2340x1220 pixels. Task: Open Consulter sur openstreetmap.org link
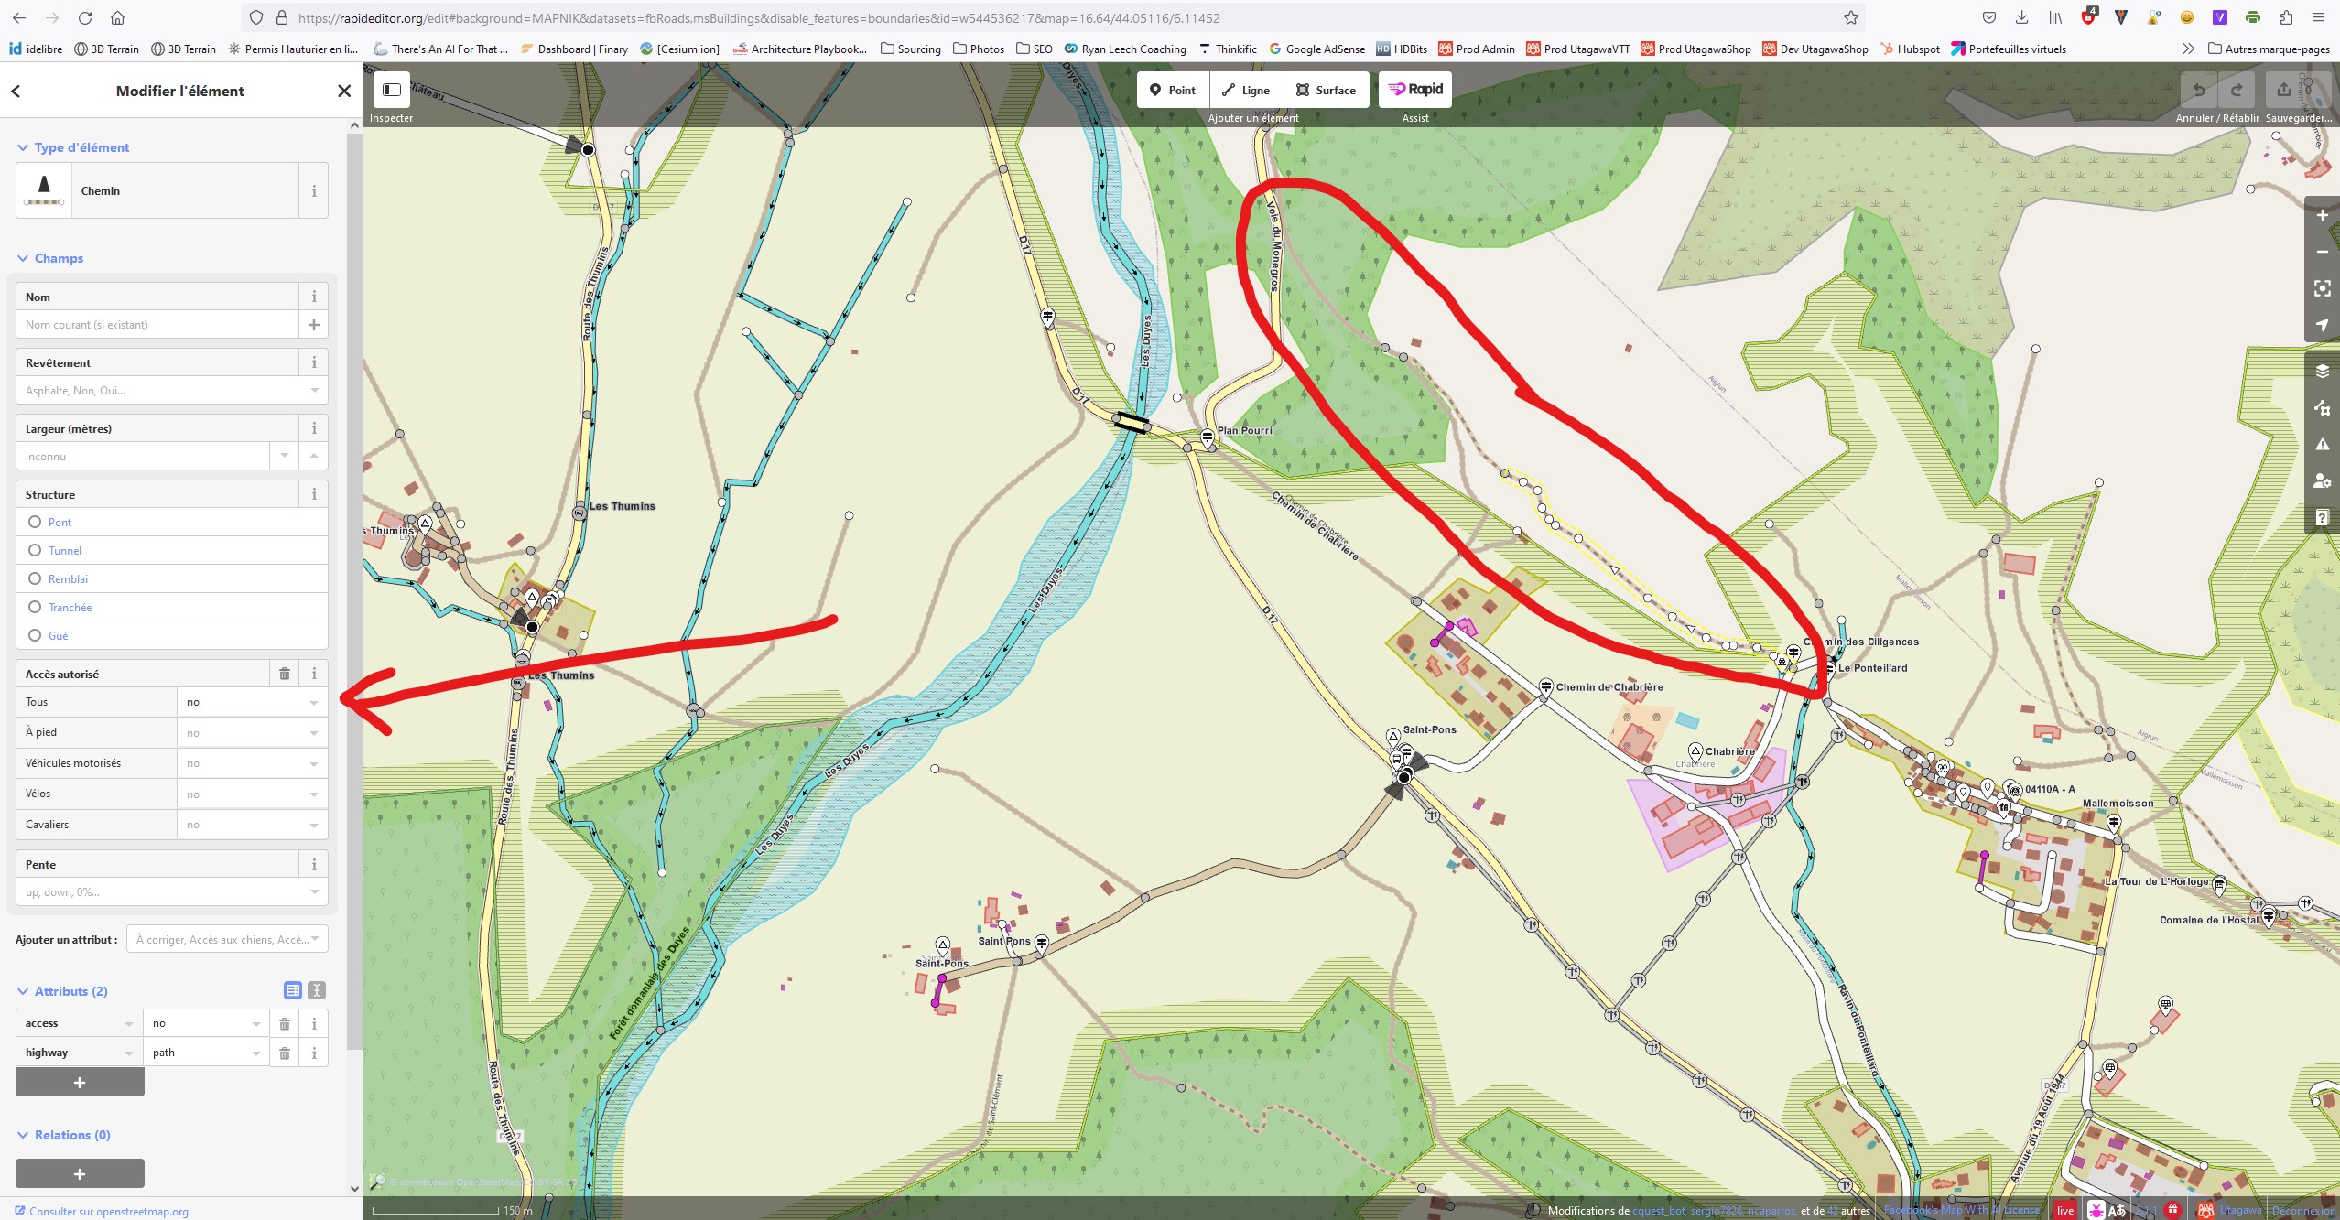tap(108, 1211)
